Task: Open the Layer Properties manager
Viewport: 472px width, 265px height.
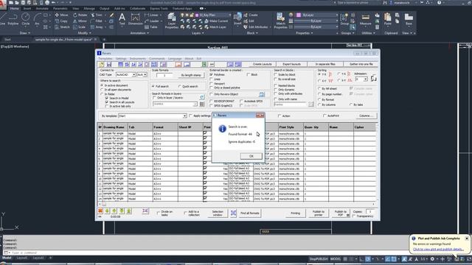Action: (x=172, y=21)
